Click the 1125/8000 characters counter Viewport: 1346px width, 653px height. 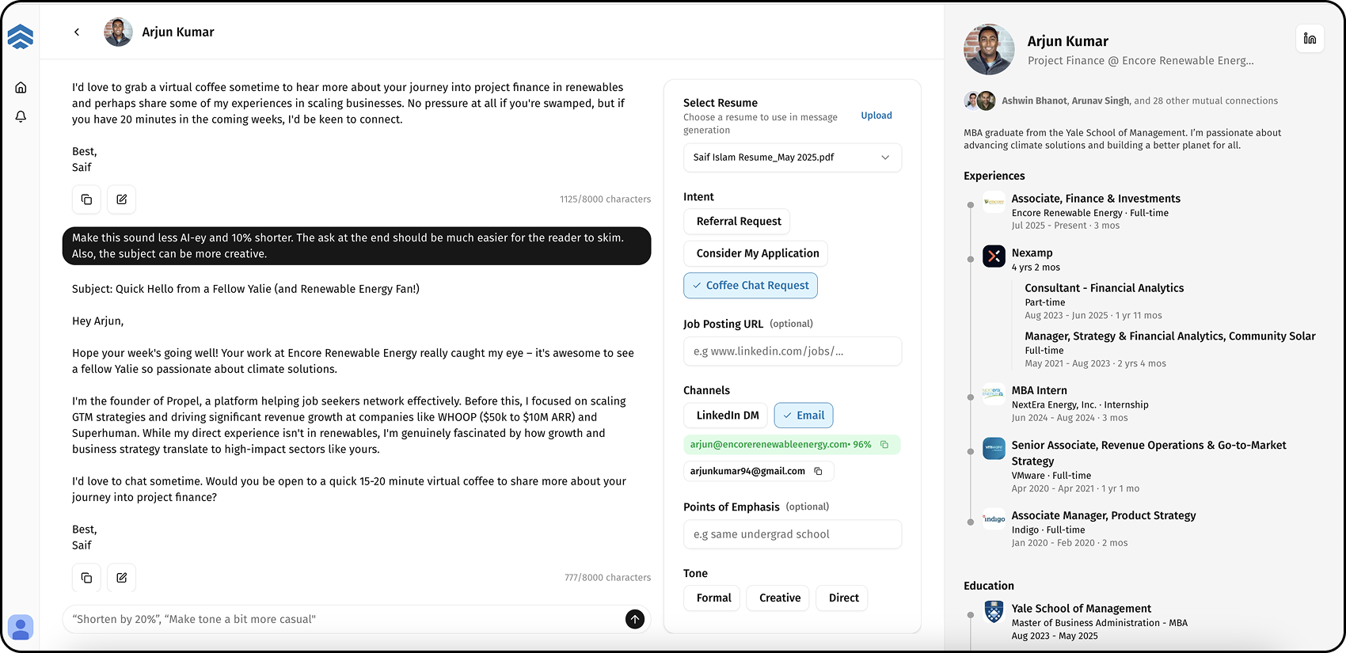point(606,199)
